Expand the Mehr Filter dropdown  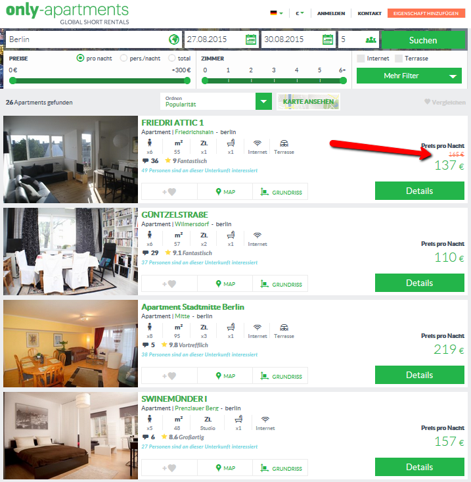pos(409,76)
